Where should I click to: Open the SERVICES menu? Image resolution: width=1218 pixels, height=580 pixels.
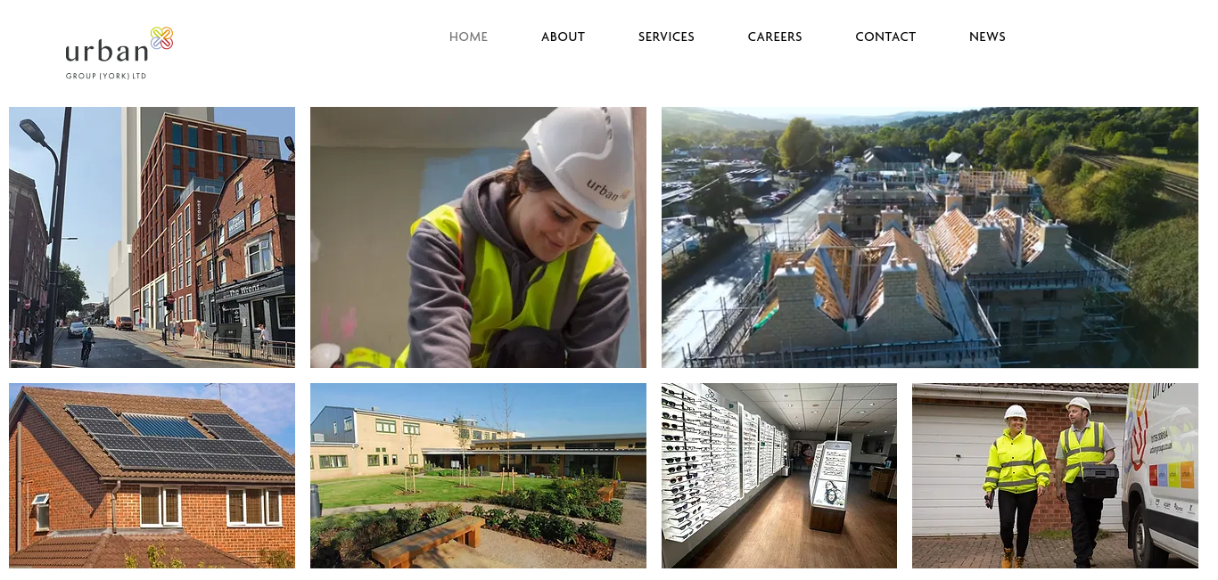click(x=666, y=37)
